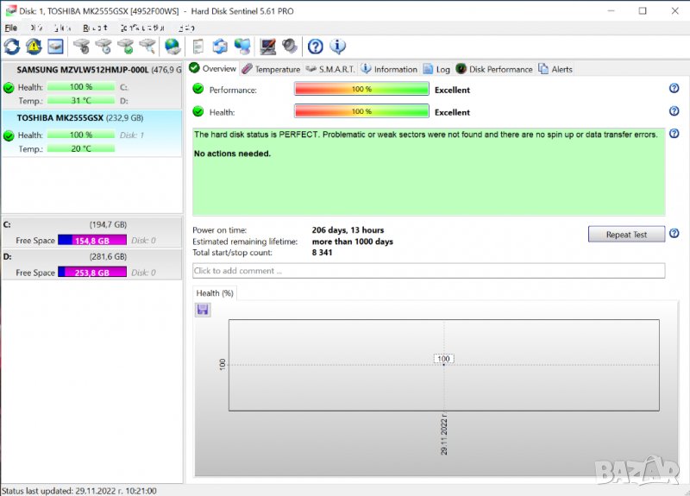Switch to the Temperature tab
This screenshot has height=496, width=690.
[x=271, y=69]
